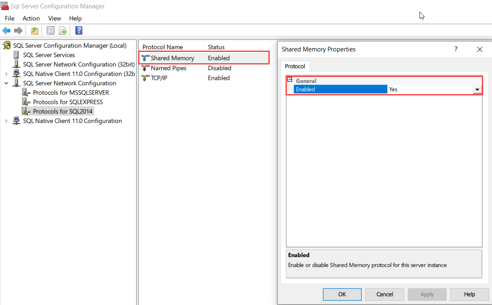Select the Shared Memory protocol row name

point(173,58)
